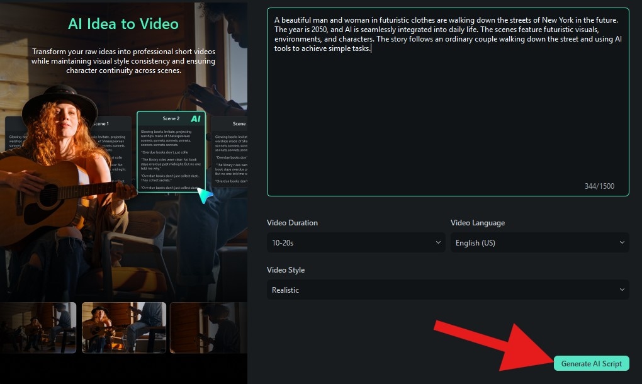Open the Video Language dropdown showing English (US)

coord(539,243)
